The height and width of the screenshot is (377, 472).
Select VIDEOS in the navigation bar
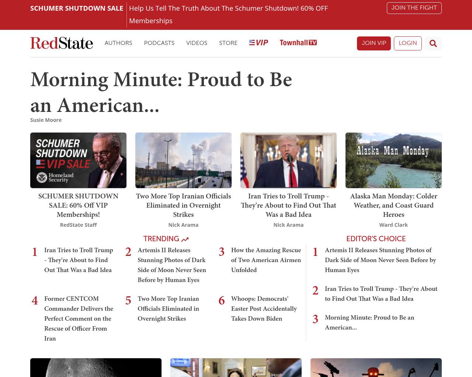click(197, 43)
